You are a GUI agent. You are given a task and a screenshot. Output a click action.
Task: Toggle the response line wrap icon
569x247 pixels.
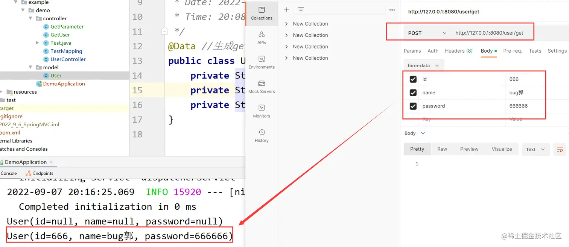tap(560, 149)
